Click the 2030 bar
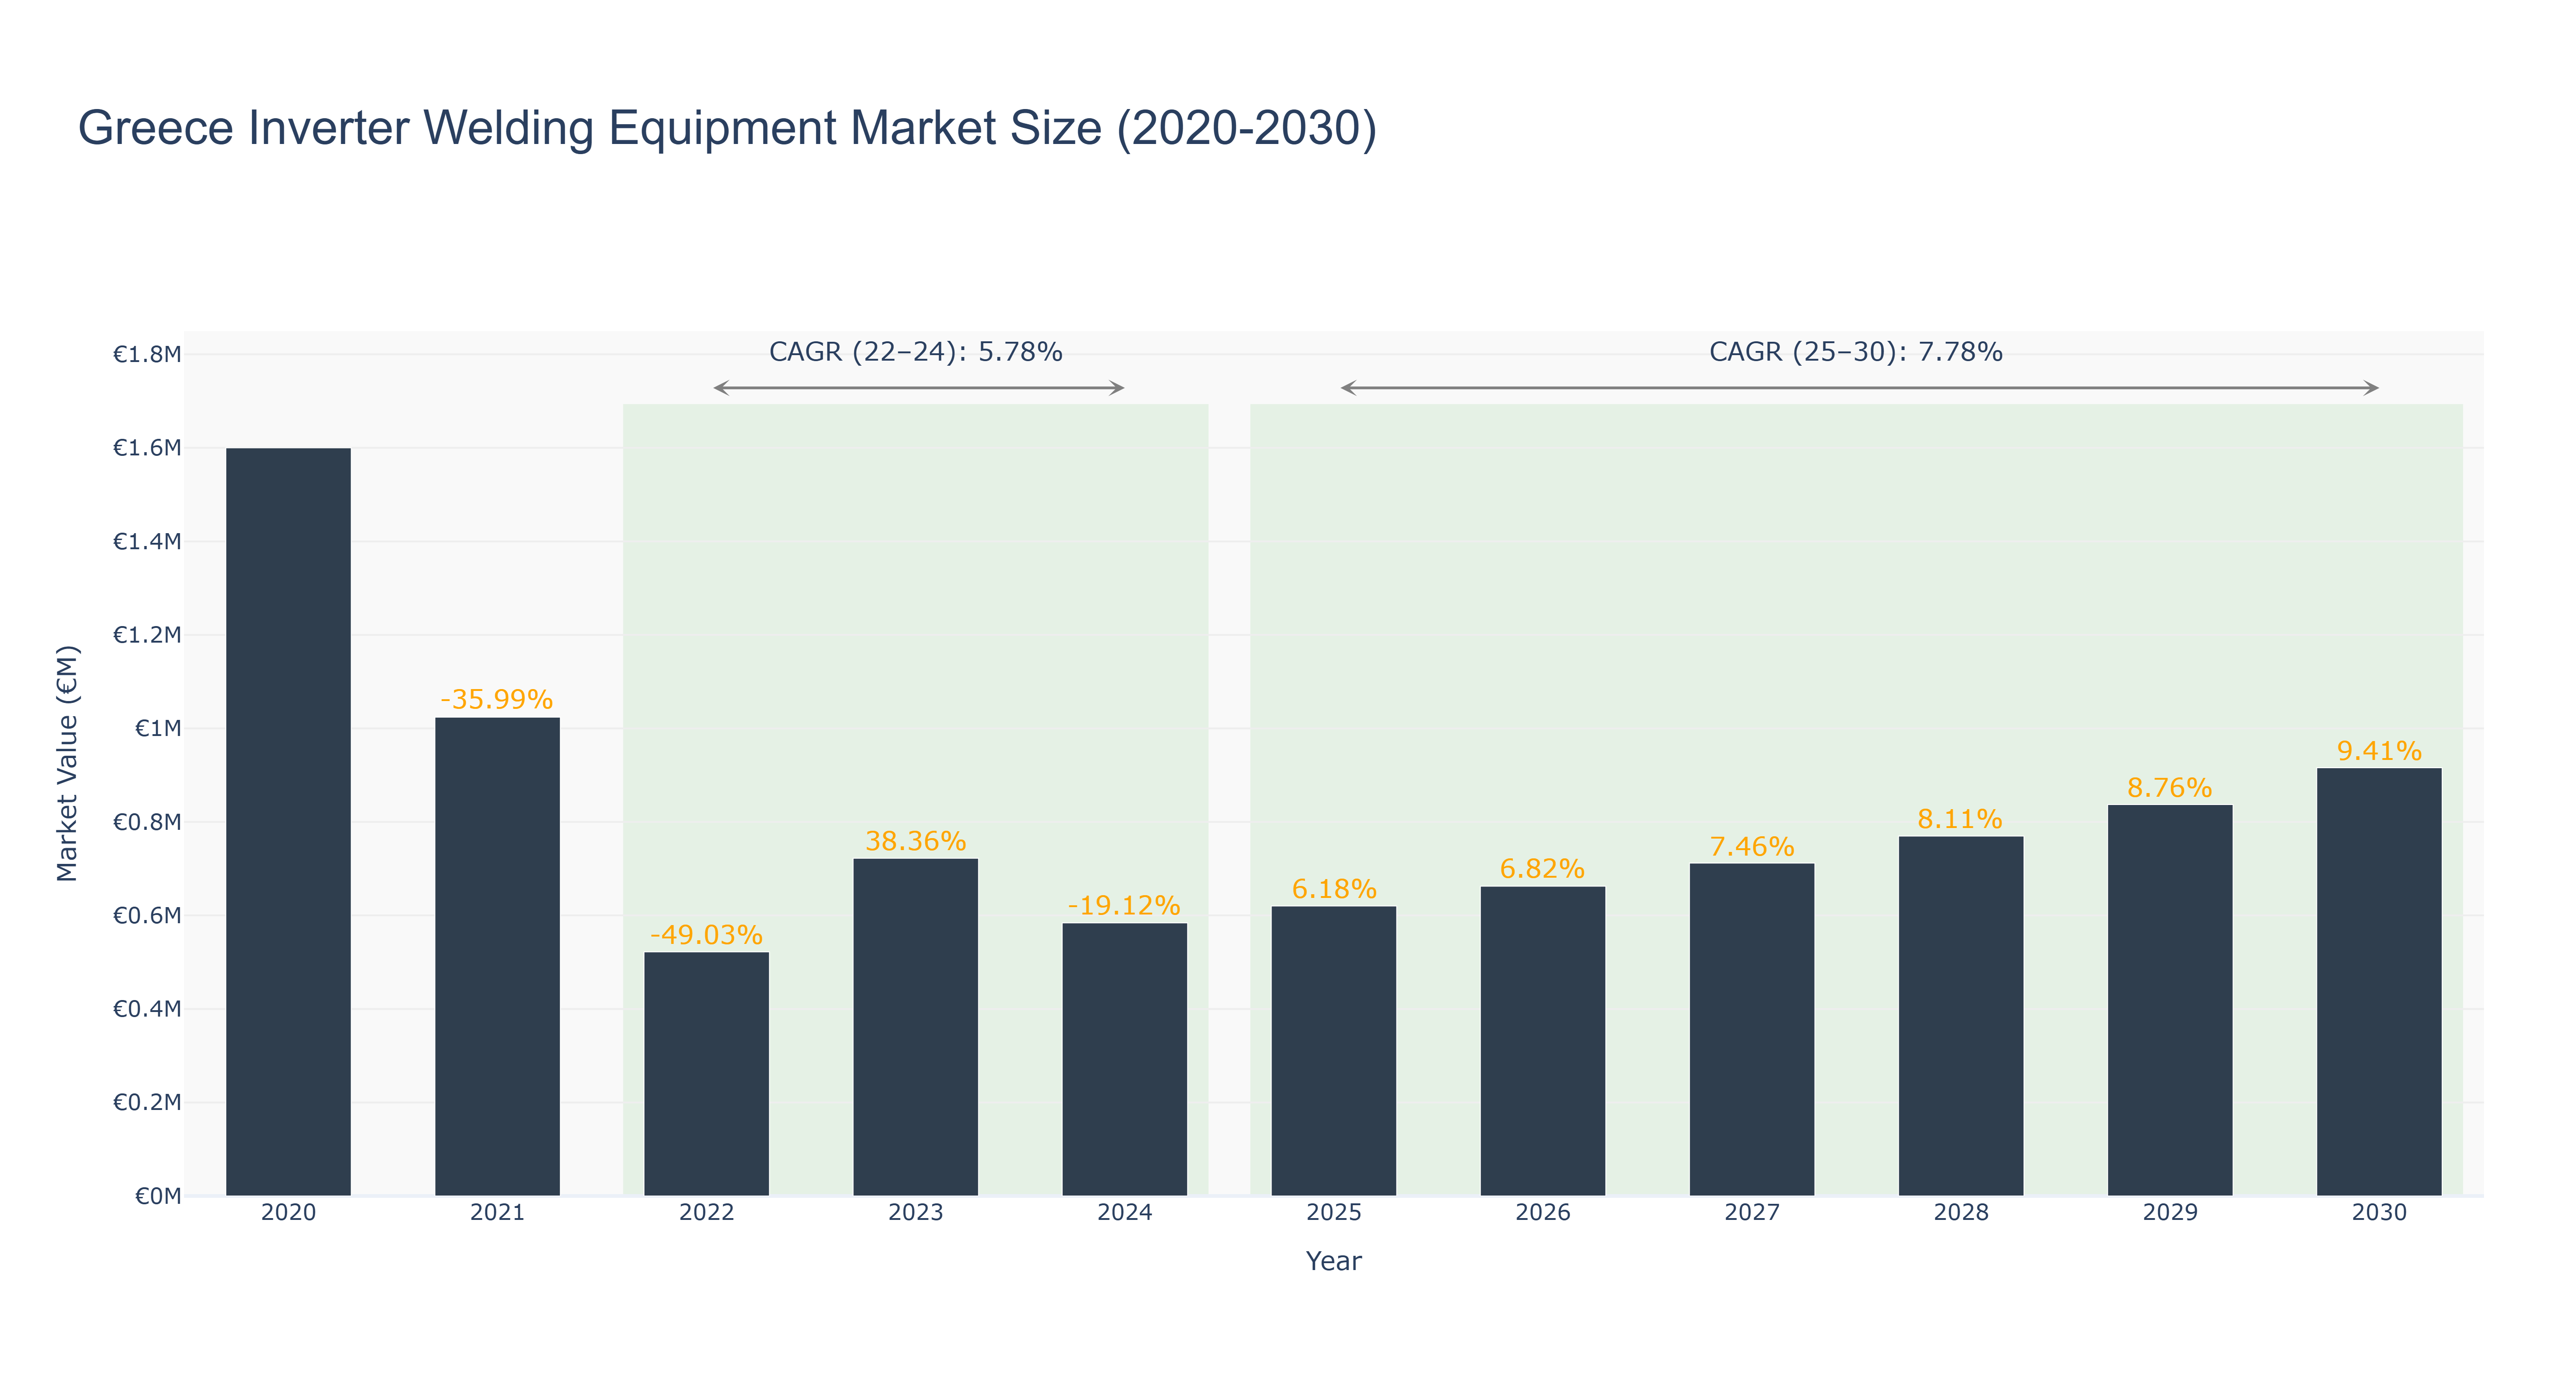Screen dimensions: 2576x1380 tap(2378, 982)
